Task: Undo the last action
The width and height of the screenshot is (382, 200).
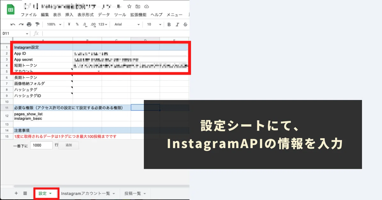Action: click(x=13, y=25)
